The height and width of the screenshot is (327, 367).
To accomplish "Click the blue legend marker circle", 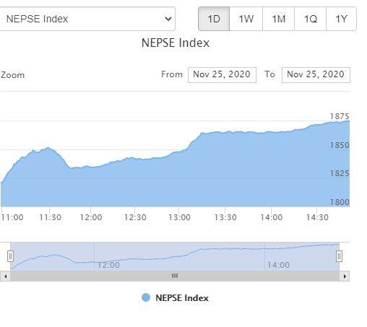I will coord(146,297).
